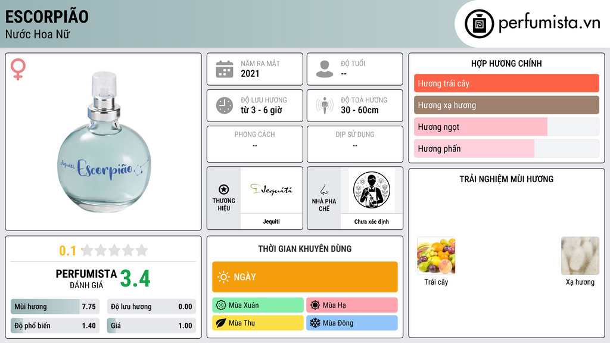Screen dimensions: 610x343
Task: Click the perfumista.vn perfume bottle logo icon
Action: pyautogui.click(x=479, y=24)
